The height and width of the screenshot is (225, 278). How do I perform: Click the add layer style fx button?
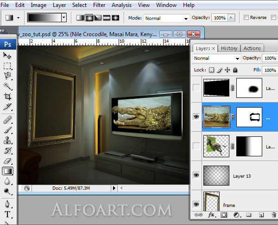[211, 215]
